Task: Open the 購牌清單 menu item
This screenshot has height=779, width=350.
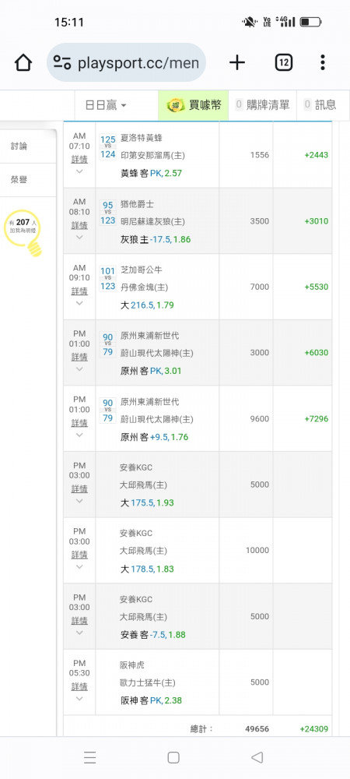Action: tap(262, 105)
